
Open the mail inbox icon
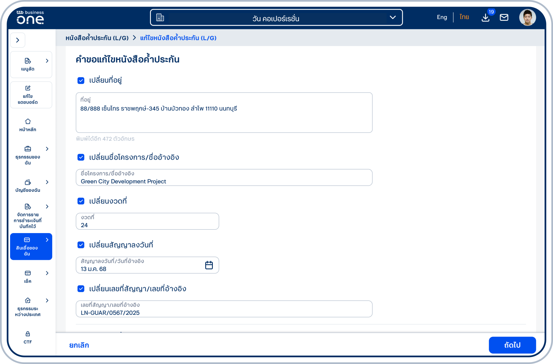[504, 18]
